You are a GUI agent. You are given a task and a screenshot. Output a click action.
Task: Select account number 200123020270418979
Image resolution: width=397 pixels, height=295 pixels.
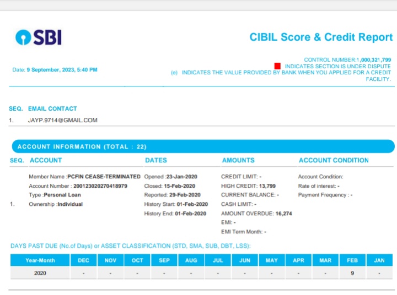tap(100, 186)
